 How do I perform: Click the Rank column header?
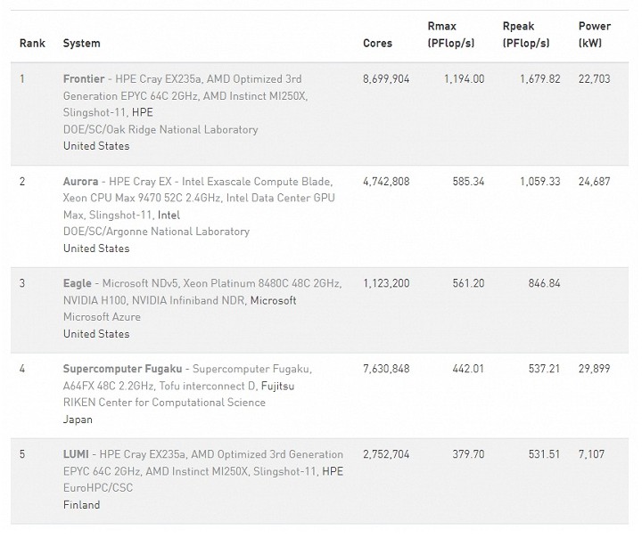[32, 43]
